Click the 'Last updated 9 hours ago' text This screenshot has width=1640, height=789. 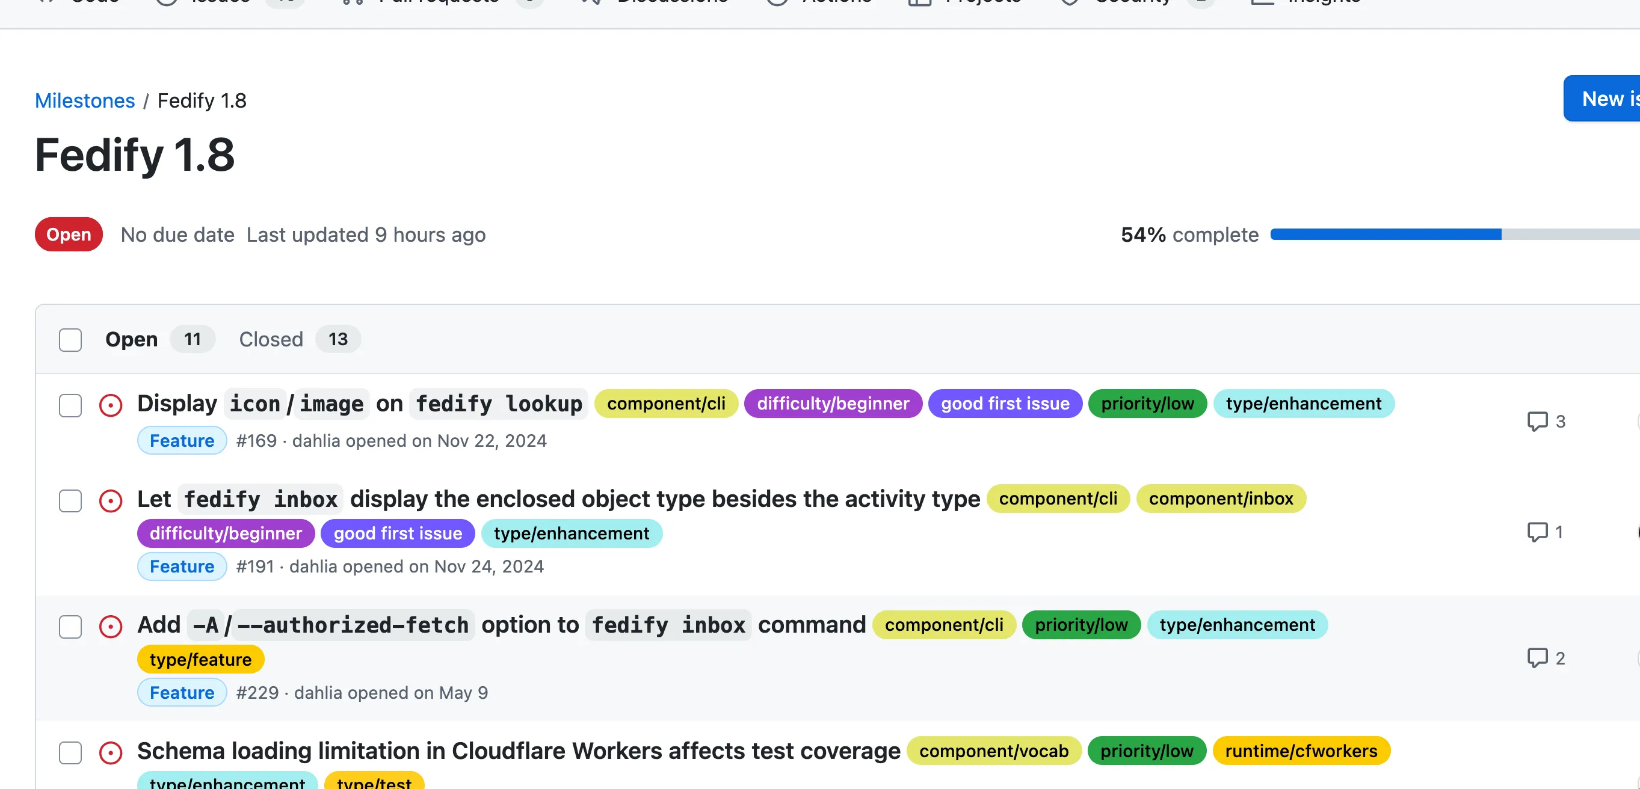pyautogui.click(x=366, y=235)
